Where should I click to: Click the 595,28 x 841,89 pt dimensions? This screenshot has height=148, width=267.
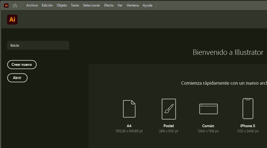pos(129,131)
